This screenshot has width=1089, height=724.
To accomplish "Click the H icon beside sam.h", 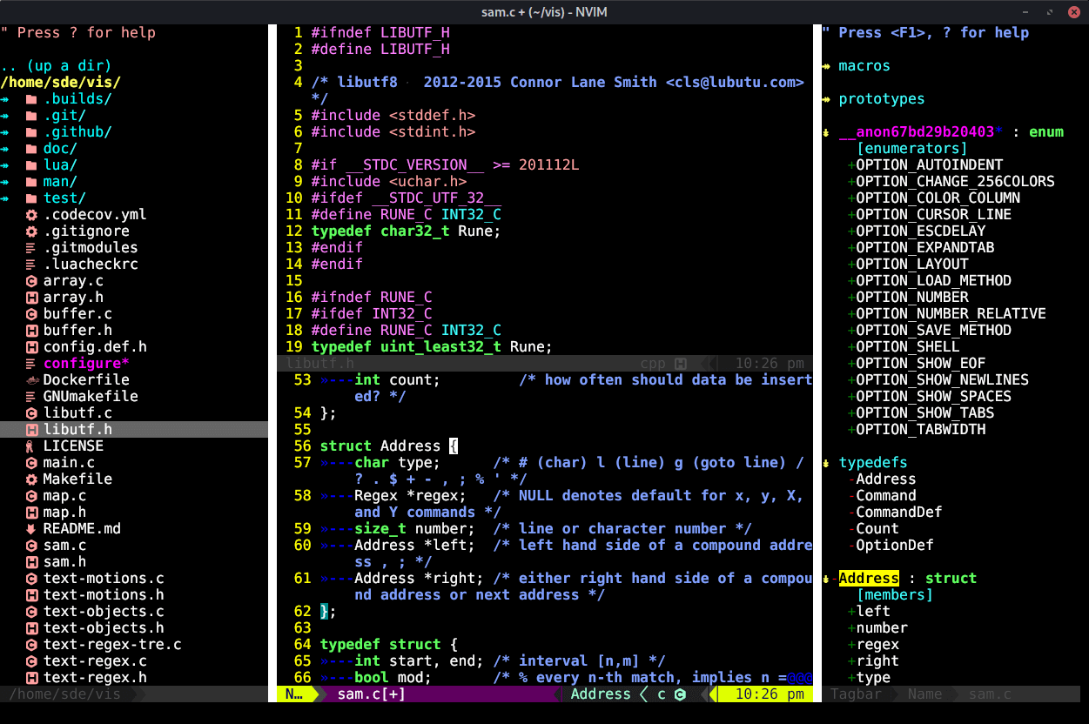I will point(31,562).
